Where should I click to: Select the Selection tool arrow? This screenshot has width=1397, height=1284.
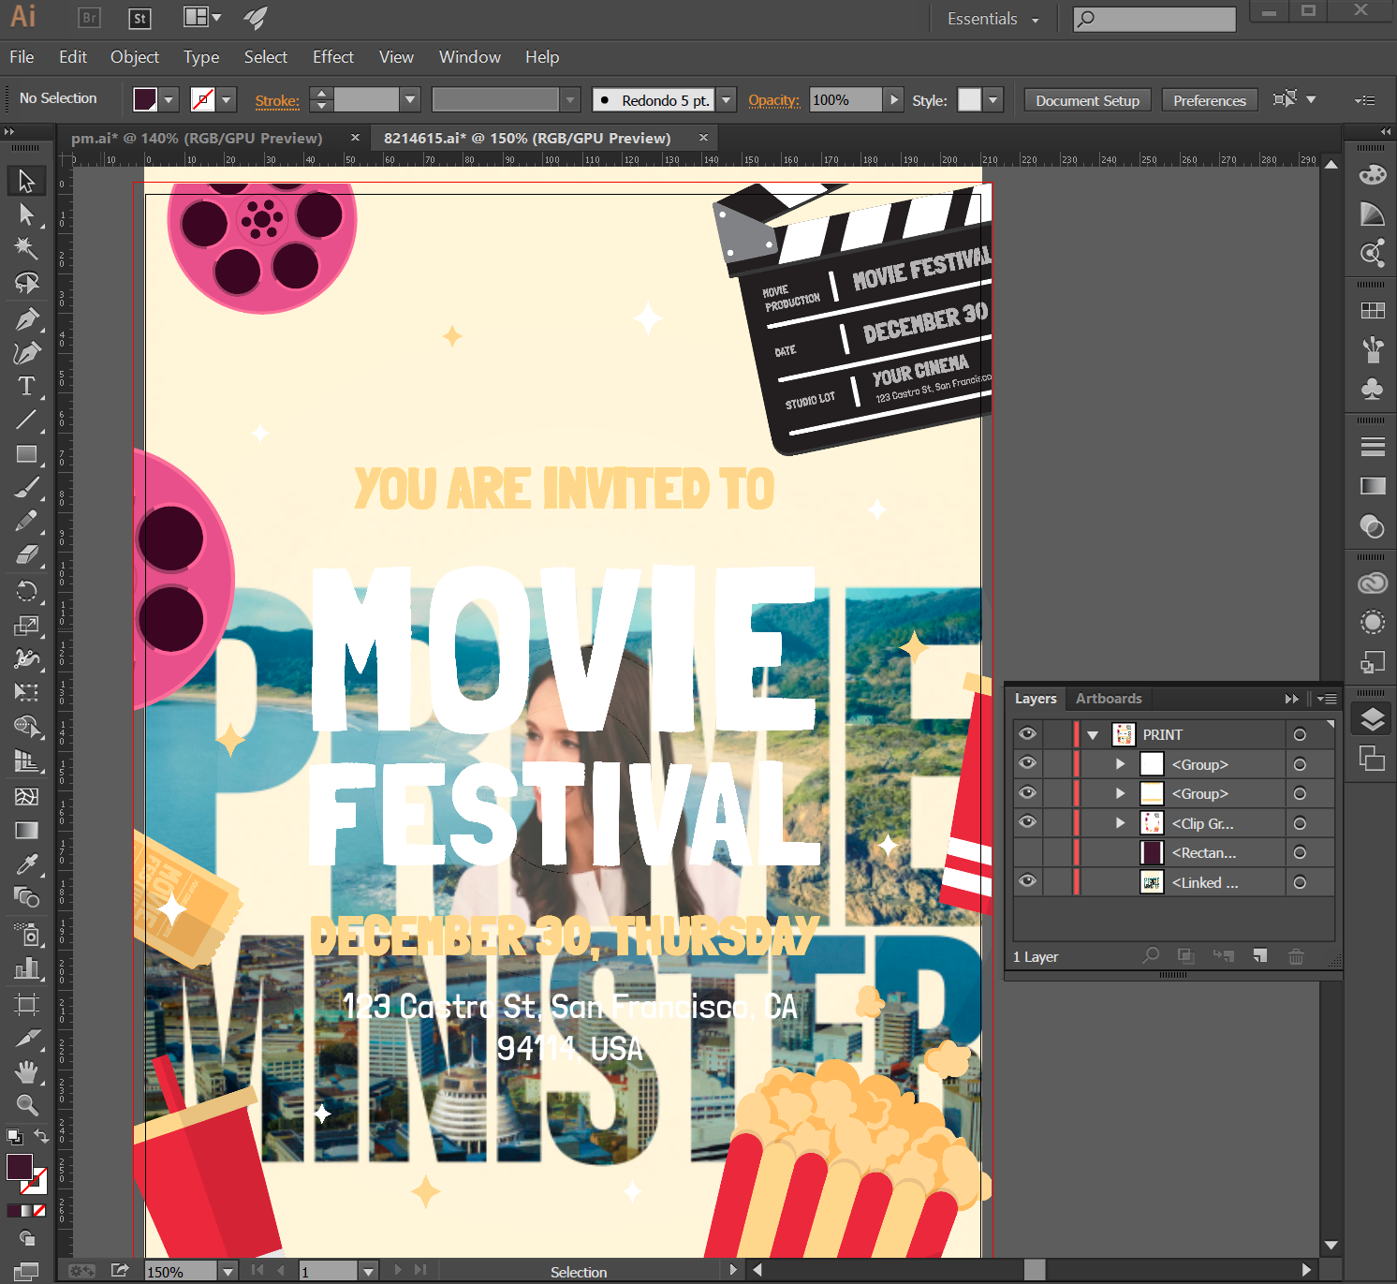click(26, 180)
